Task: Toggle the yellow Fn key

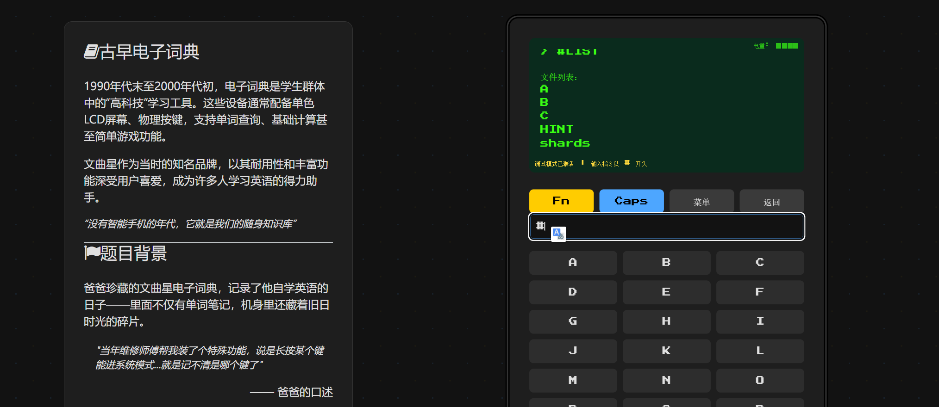Action: 561,201
